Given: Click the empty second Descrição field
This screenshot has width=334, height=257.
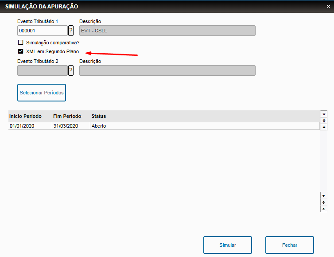Looking at the screenshot, I should [167, 70].
